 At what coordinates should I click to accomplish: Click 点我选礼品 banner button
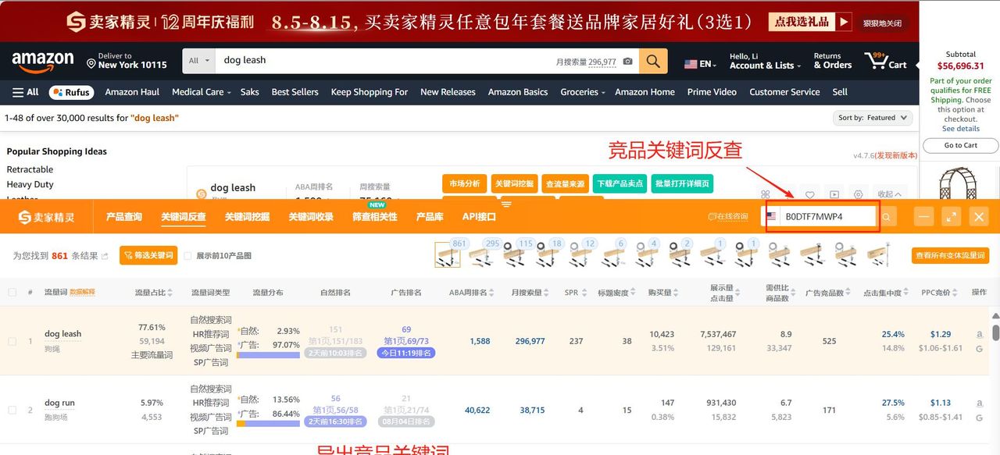[x=809, y=22]
